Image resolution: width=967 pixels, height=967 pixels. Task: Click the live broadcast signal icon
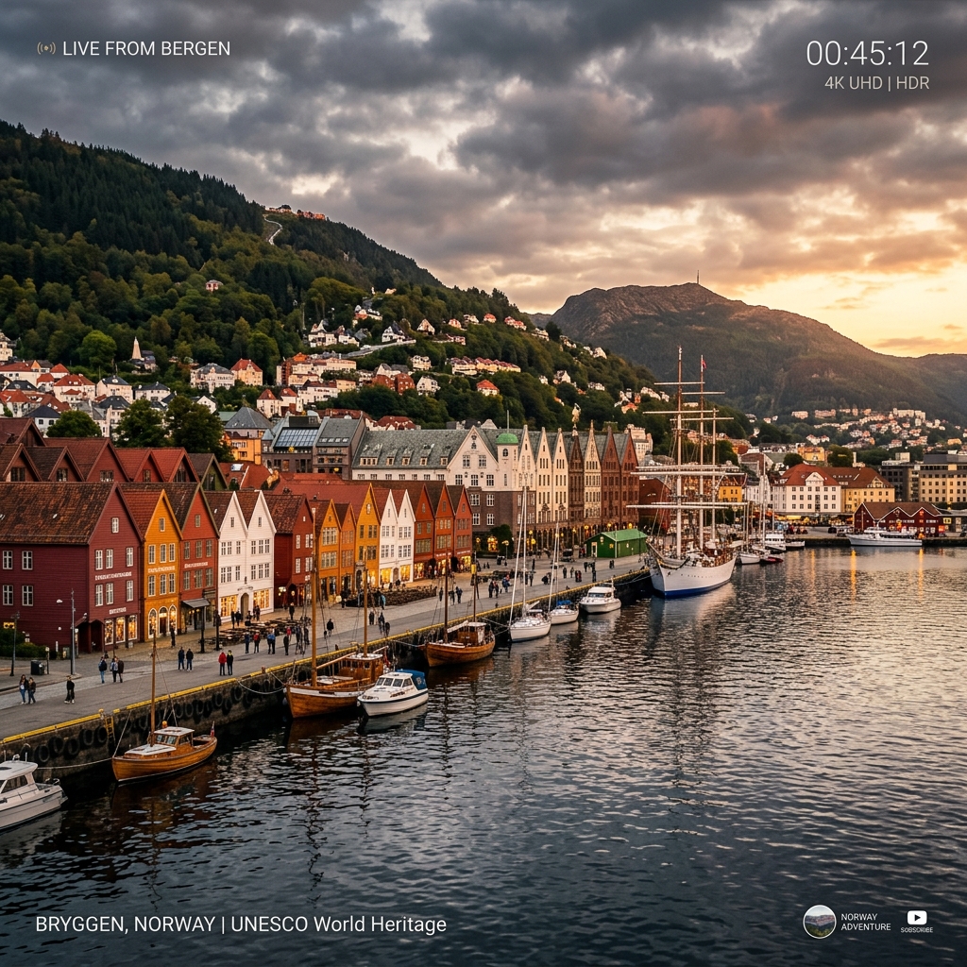click(x=46, y=48)
